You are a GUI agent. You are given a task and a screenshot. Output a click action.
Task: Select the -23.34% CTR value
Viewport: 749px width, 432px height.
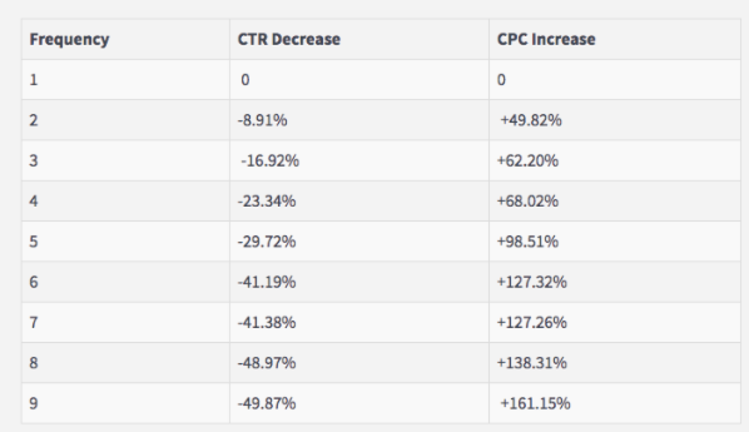(267, 202)
